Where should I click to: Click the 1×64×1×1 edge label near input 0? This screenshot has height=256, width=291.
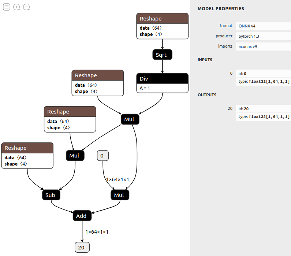click(x=117, y=179)
